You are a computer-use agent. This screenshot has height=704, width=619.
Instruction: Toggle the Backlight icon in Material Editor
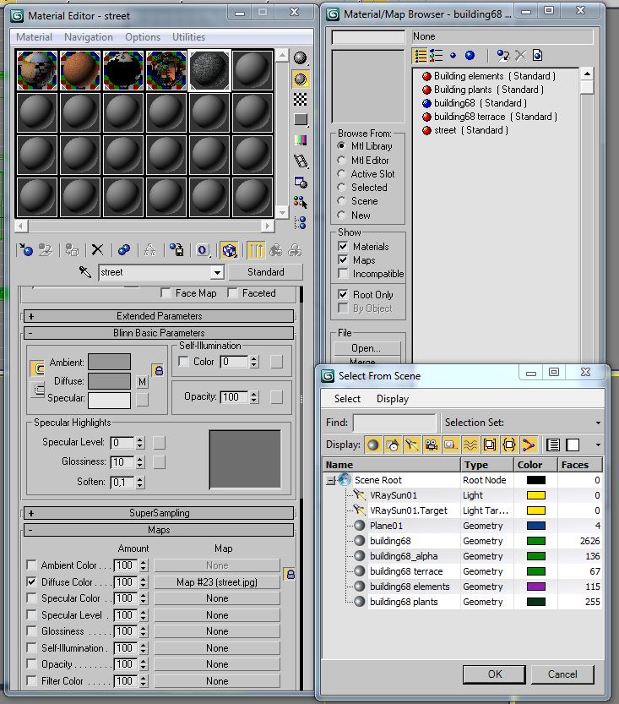(300, 79)
